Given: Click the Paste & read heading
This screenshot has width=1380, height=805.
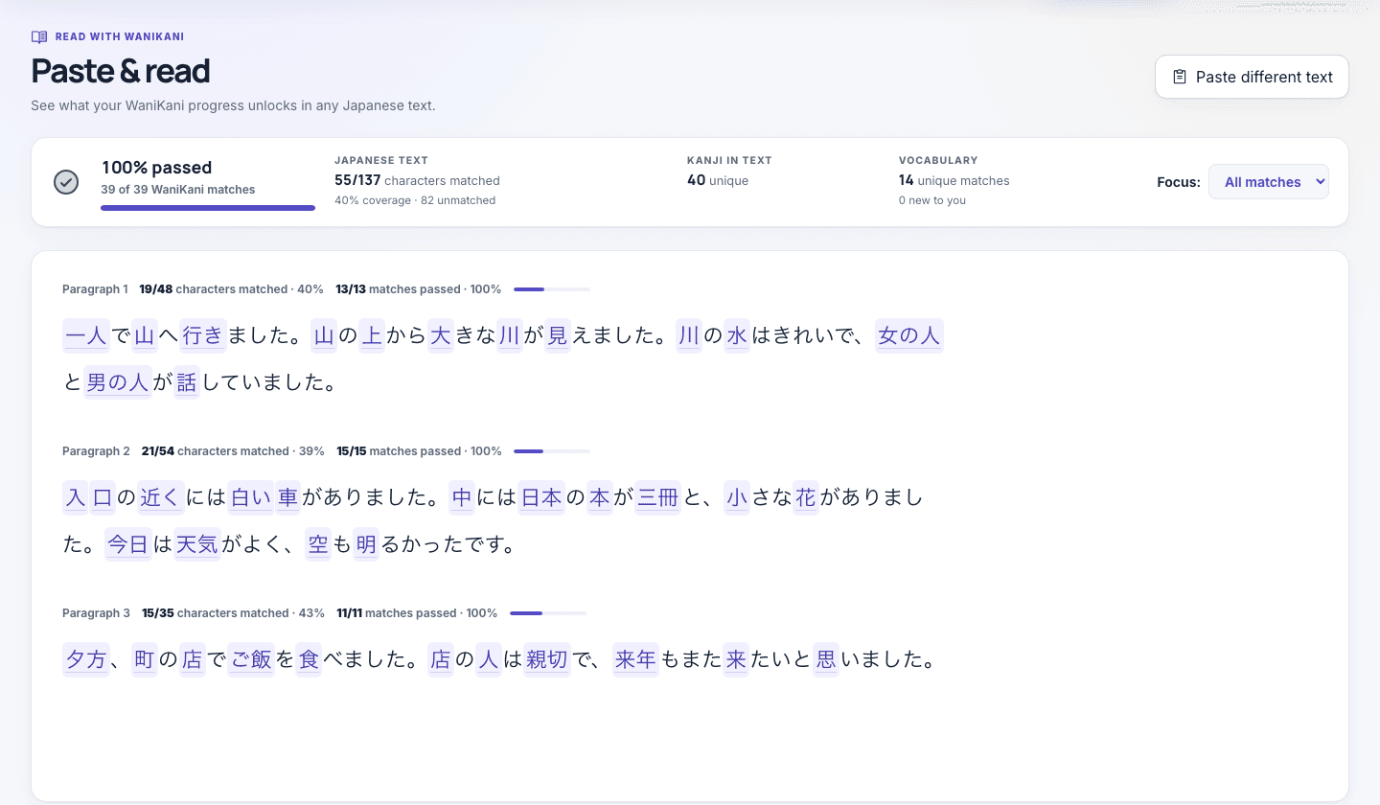Looking at the screenshot, I should [121, 71].
